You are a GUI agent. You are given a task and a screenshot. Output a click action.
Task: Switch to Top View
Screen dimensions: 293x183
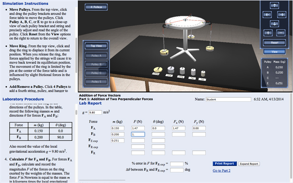pyautogui.click(x=96, y=46)
